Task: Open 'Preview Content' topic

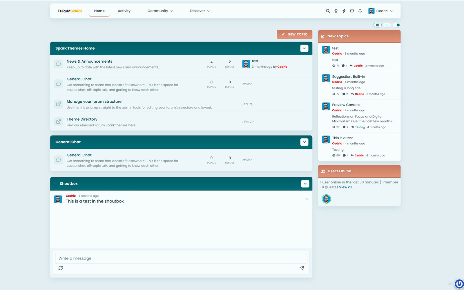Action: pos(346,105)
